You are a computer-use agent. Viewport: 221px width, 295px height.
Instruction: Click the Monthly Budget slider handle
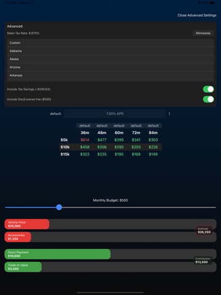click(x=59, y=207)
